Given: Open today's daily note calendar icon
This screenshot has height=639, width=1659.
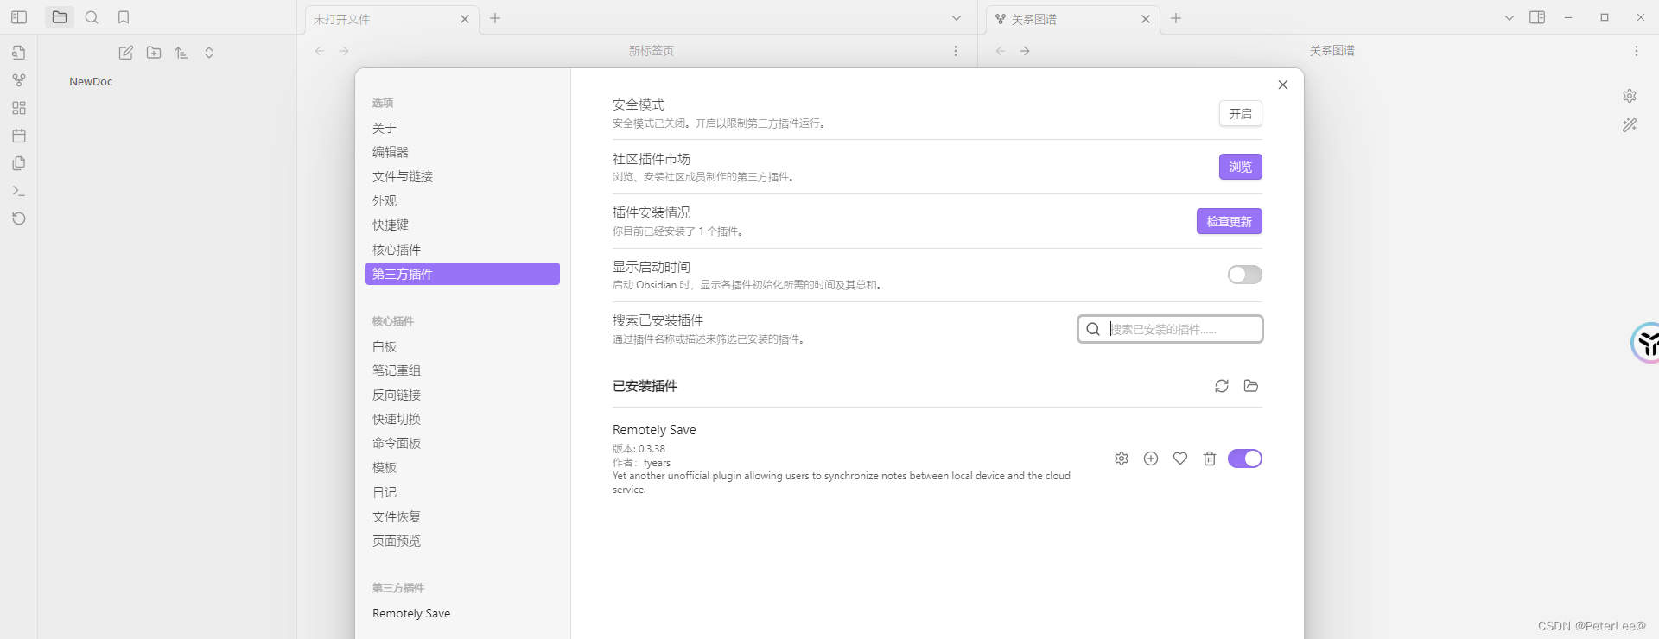Looking at the screenshot, I should [x=19, y=136].
